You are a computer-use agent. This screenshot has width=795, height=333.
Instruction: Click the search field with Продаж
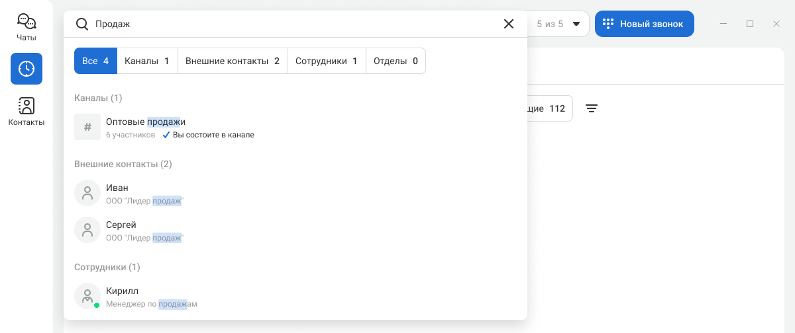coord(291,24)
